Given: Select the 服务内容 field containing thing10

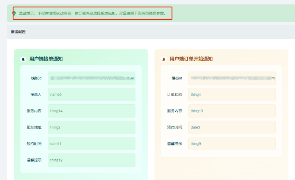Looking at the screenshot, I should click(x=232, y=111).
